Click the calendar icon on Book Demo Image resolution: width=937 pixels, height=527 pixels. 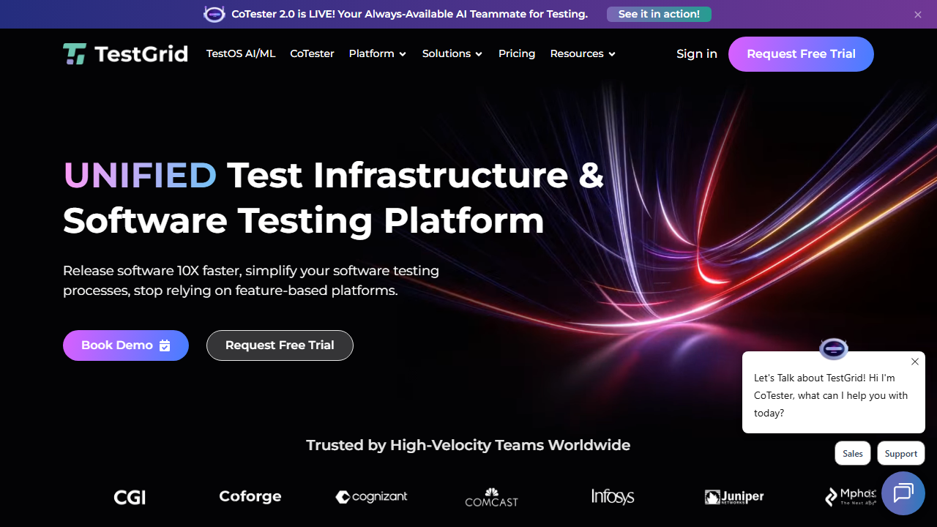pyautogui.click(x=165, y=345)
